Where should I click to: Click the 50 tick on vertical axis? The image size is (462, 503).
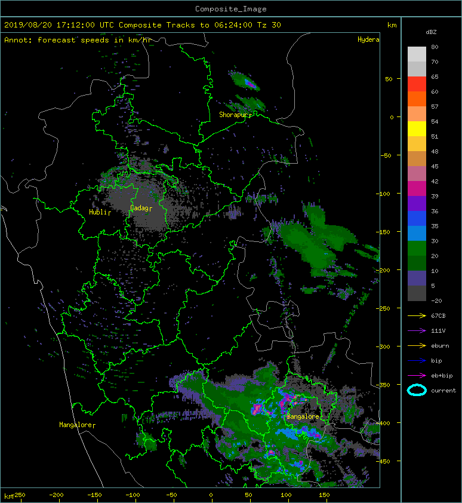(x=389, y=79)
